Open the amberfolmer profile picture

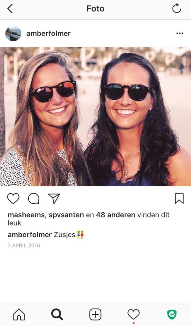pos(13,33)
